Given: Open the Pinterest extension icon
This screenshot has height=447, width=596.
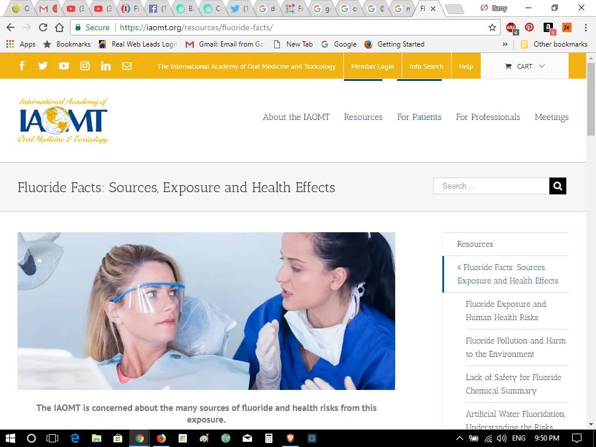Looking at the screenshot, I should (x=529, y=27).
